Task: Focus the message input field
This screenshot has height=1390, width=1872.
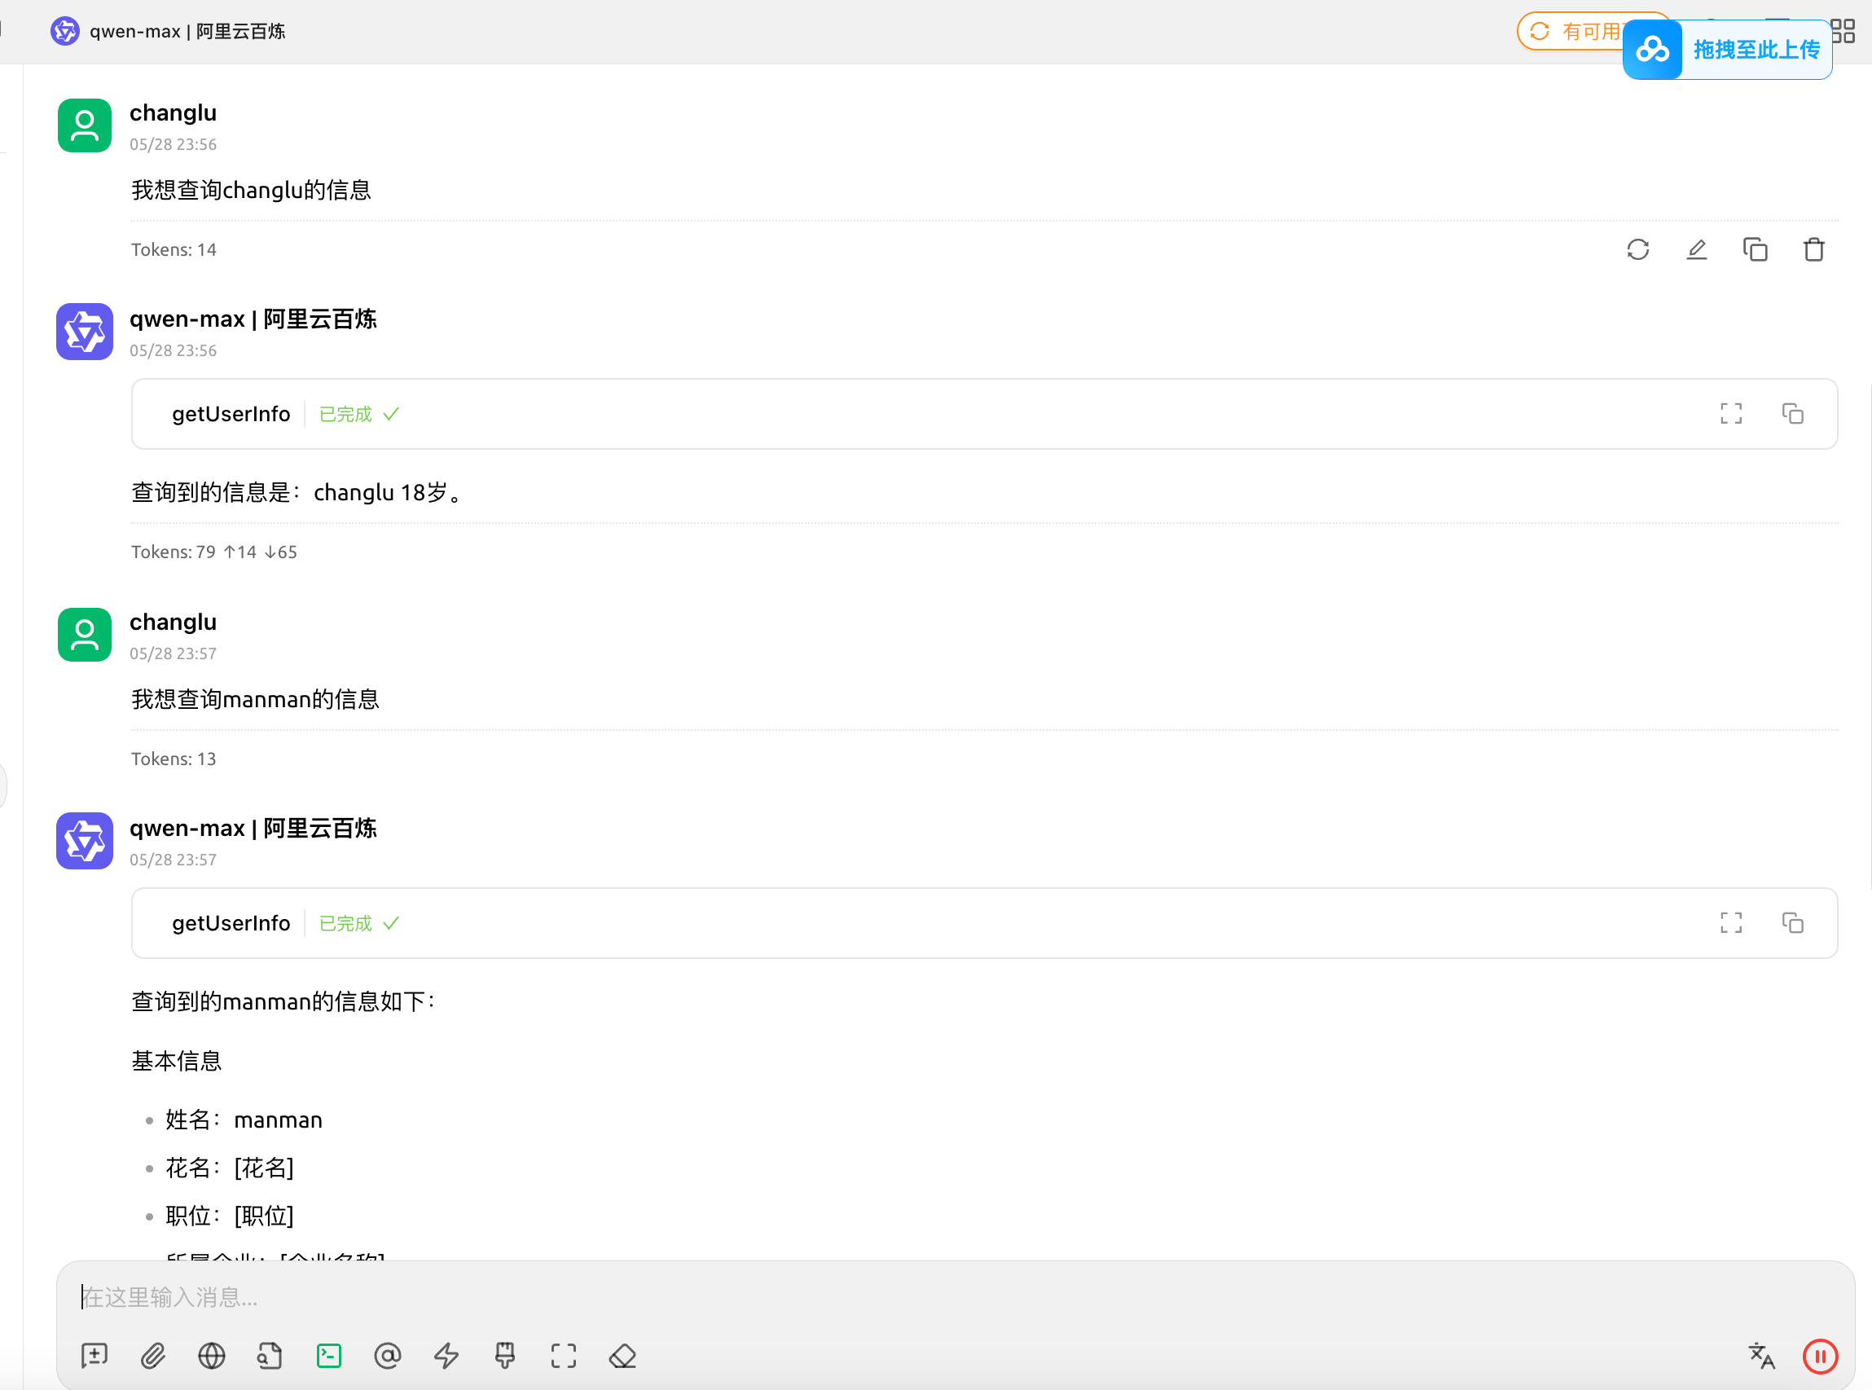Action: 955,1296
